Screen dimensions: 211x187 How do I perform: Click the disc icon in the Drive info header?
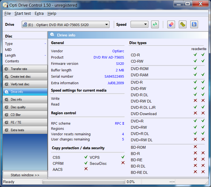coord(52,35)
